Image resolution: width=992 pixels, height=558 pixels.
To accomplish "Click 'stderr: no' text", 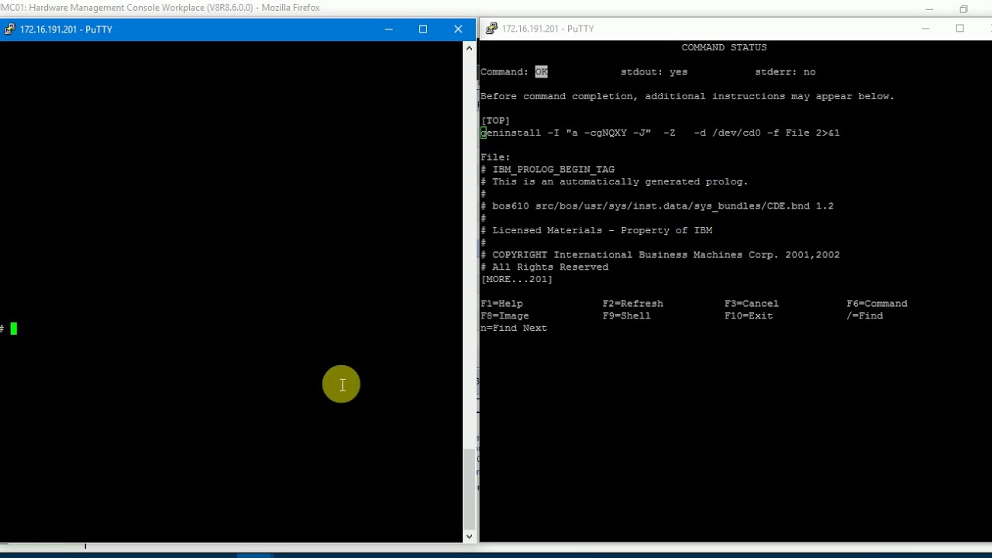I will coord(785,72).
